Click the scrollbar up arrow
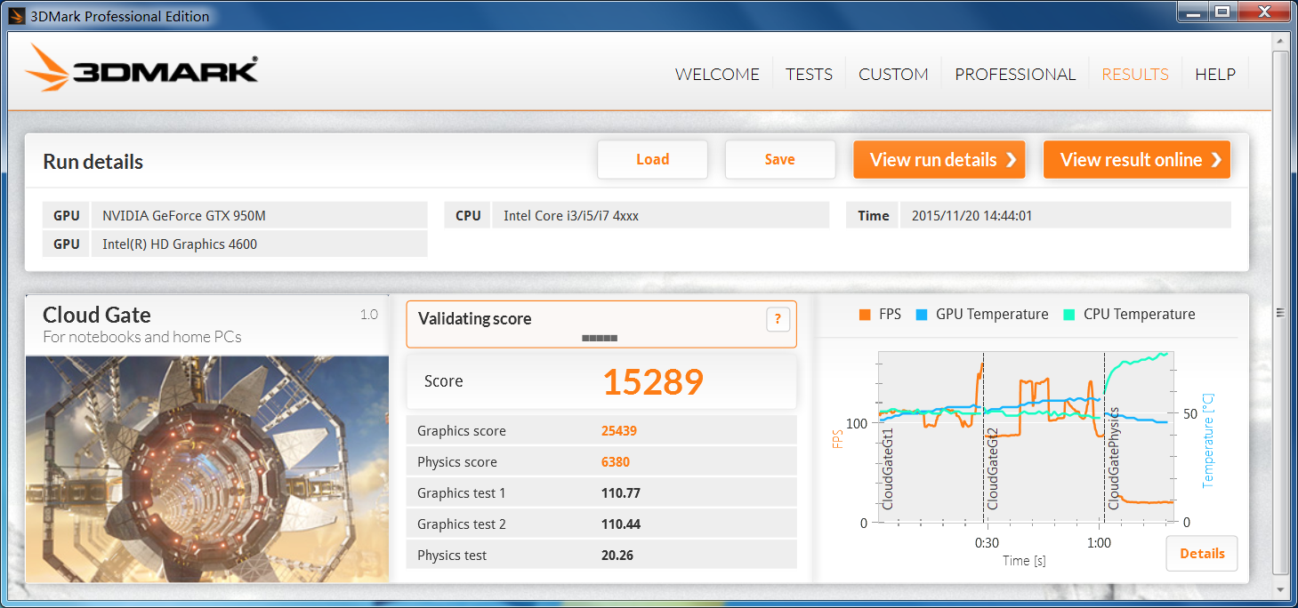 click(x=1280, y=40)
